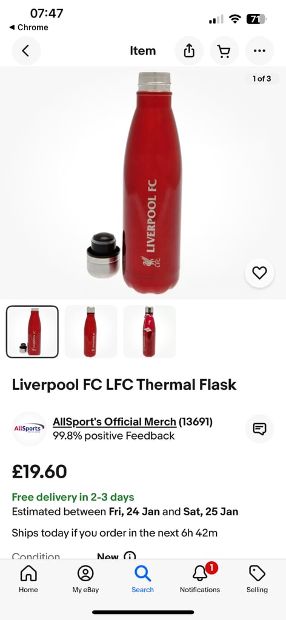This screenshot has width=286, height=620.
Task: Open Notifications with red badge
Action: 200,578
